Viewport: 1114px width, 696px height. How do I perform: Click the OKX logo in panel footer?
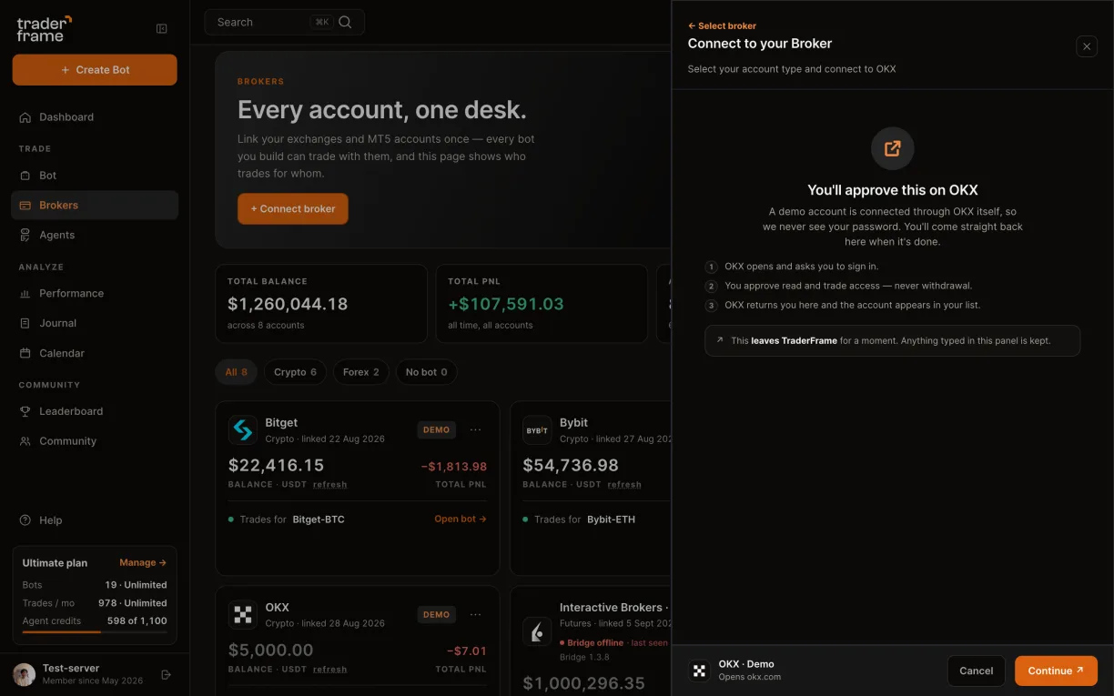tap(699, 671)
